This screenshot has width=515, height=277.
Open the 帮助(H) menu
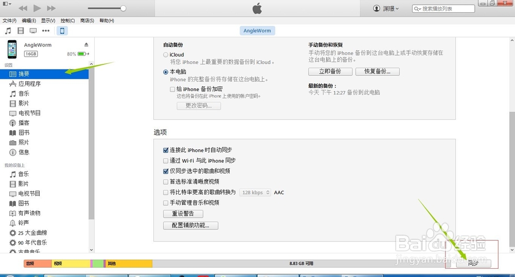click(107, 21)
